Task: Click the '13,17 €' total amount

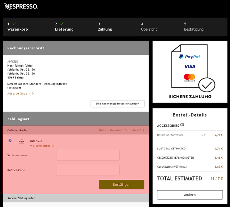Action: 217,178
